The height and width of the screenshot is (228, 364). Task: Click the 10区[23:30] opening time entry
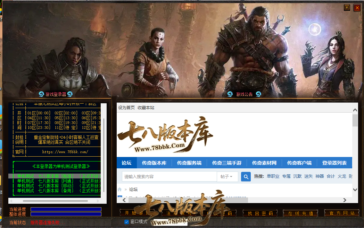coord(39,128)
